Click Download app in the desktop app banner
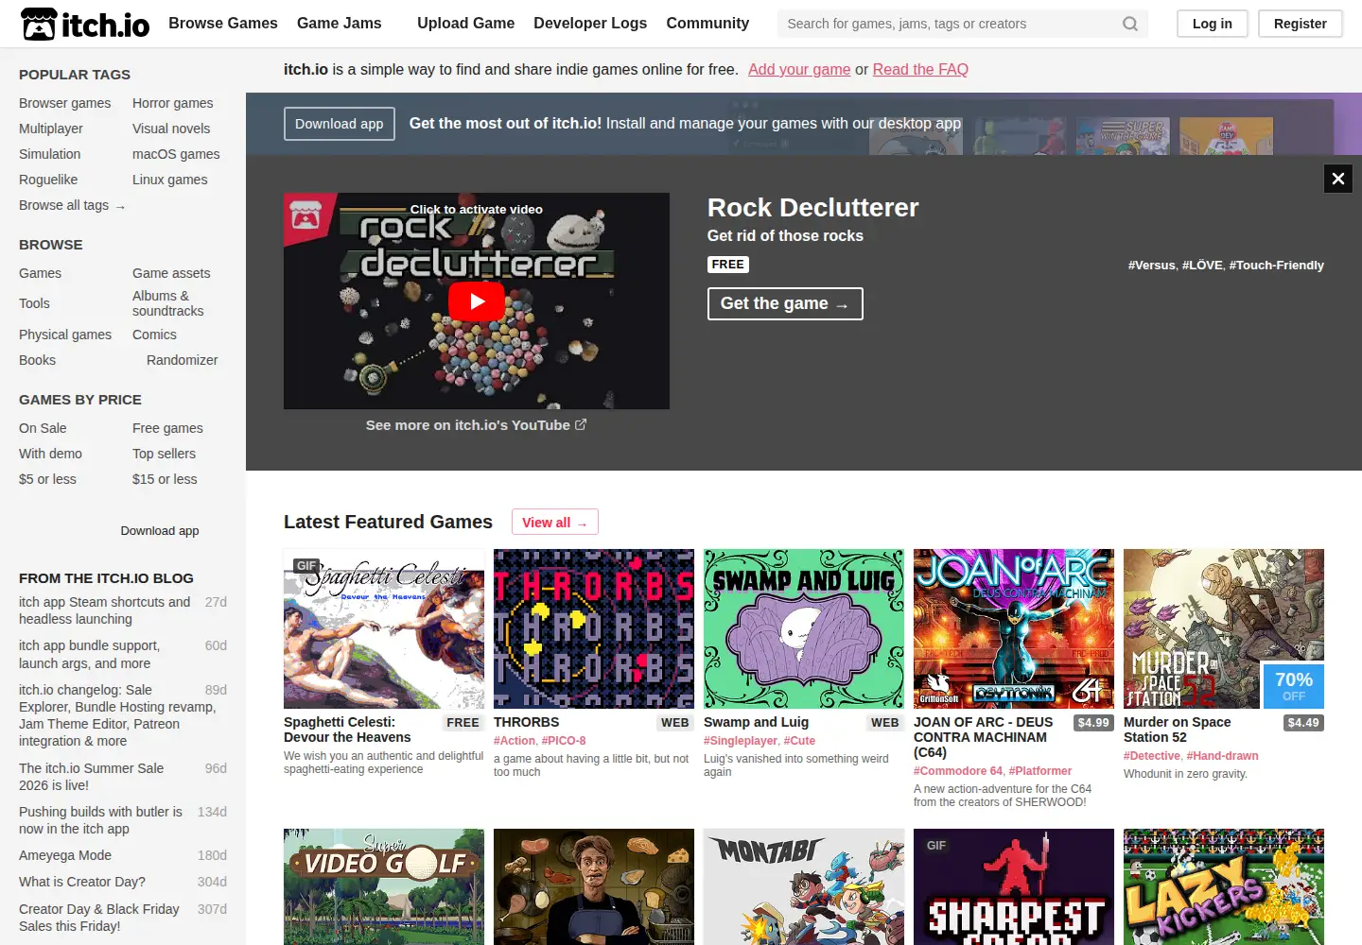This screenshot has width=1362, height=945. tap(340, 124)
